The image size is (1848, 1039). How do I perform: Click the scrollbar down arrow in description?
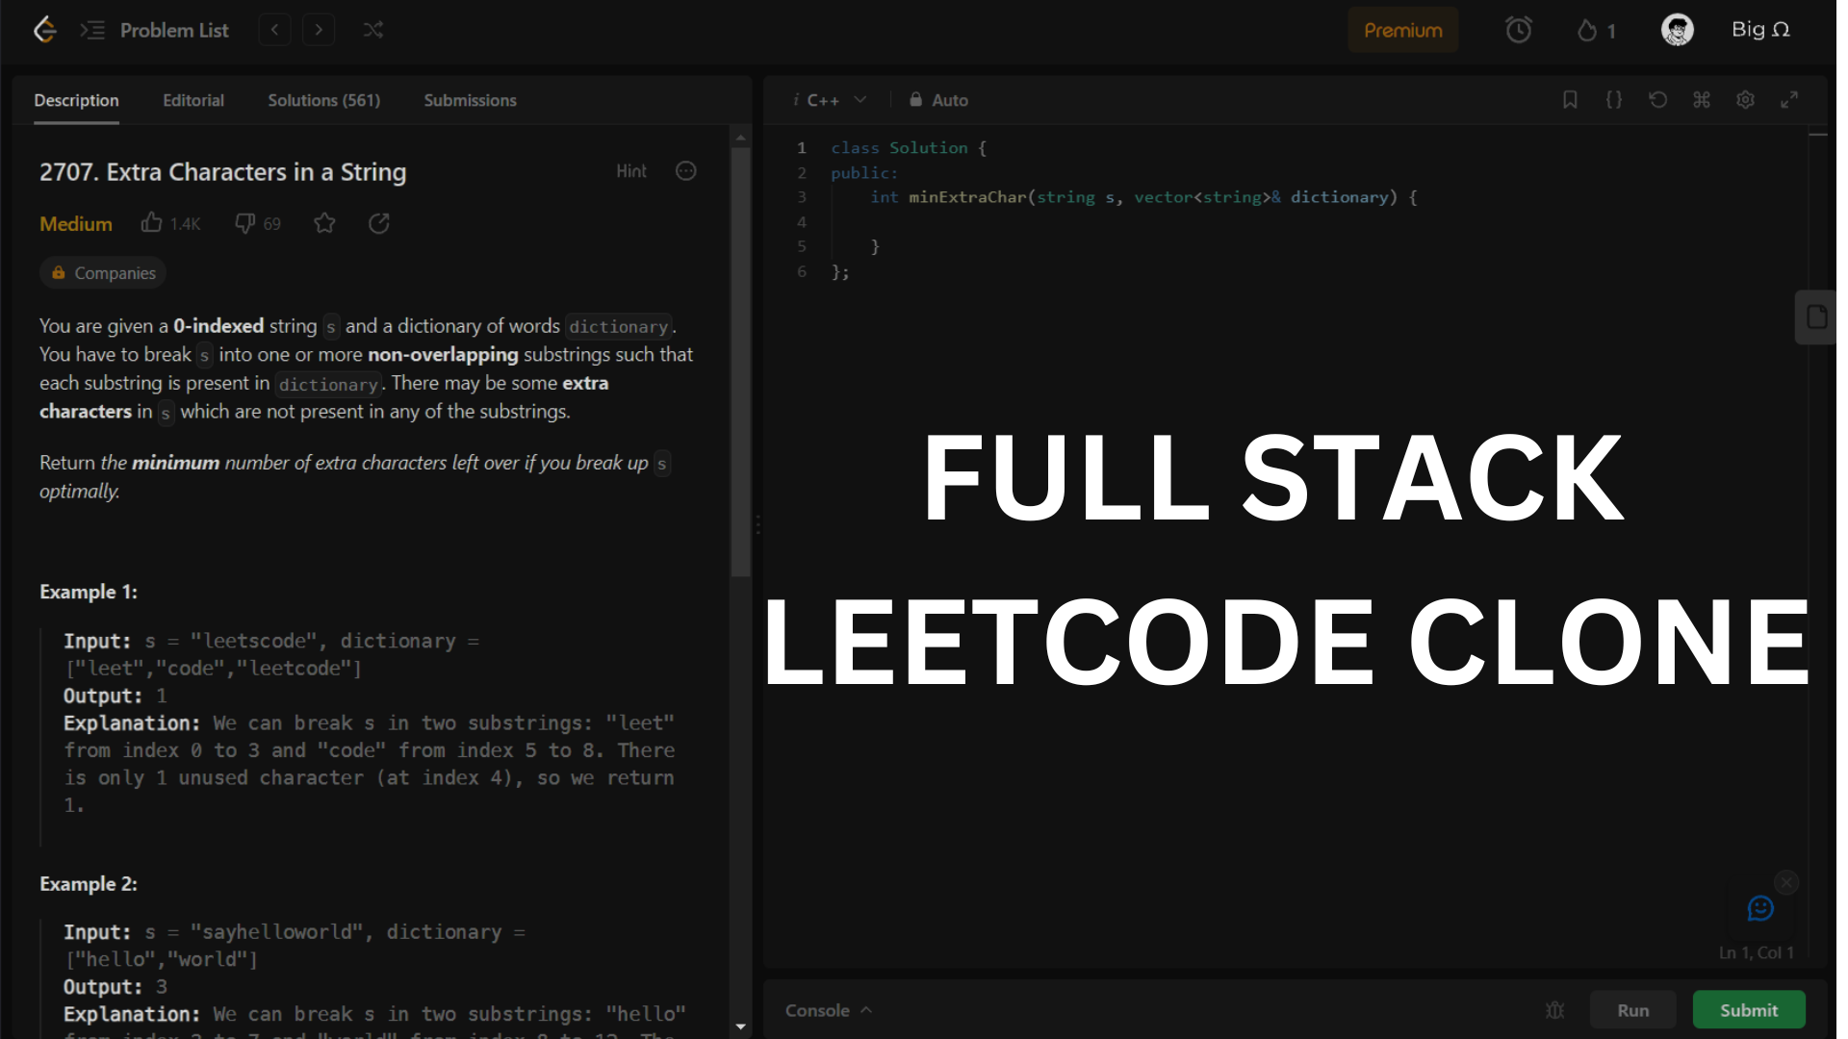coord(740,1026)
